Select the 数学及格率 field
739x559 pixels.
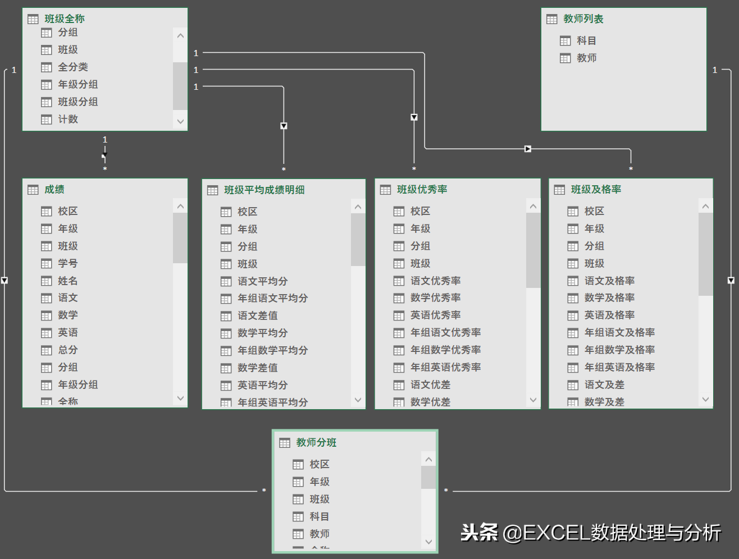point(610,298)
